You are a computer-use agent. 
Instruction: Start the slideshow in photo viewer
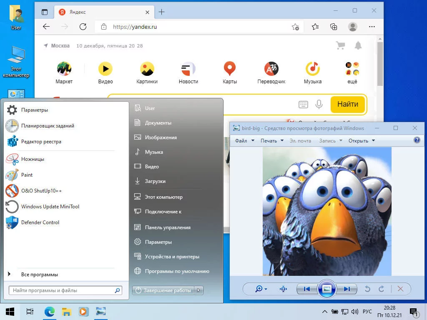pos(327,289)
